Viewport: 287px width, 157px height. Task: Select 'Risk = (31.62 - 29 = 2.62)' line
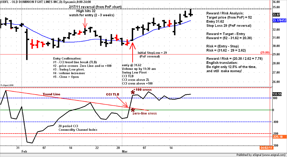coord(226,50)
